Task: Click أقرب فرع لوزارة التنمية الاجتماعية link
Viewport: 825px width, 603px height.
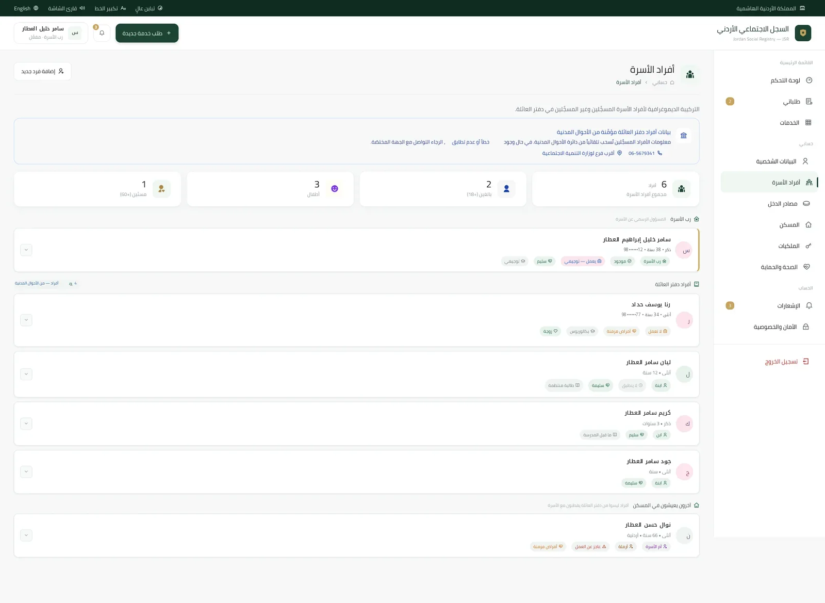Action: coord(582,153)
